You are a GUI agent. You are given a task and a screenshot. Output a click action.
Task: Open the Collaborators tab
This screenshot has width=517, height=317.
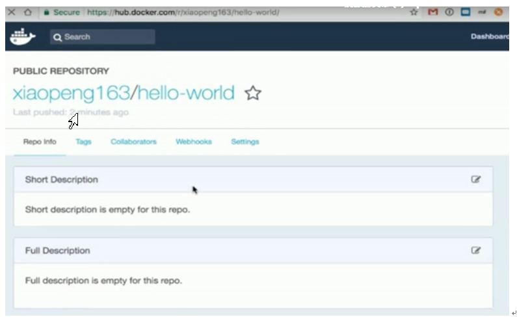[x=133, y=142]
